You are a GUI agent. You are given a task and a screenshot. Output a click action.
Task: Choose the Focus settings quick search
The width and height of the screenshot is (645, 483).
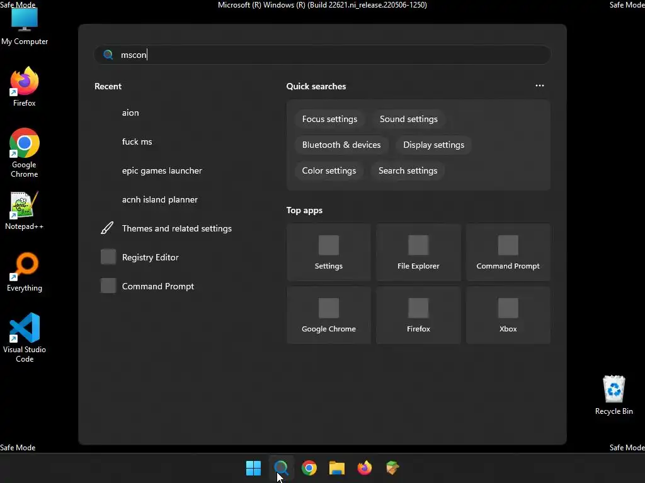click(329, 119)
